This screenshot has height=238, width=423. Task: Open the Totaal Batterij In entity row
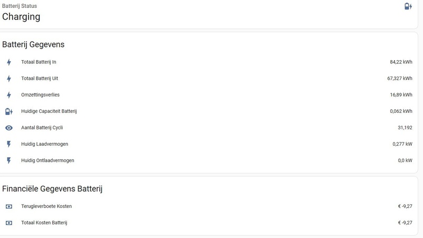tap(208, 62)
